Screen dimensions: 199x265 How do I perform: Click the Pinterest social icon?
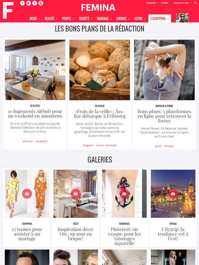tap(35, 3)
